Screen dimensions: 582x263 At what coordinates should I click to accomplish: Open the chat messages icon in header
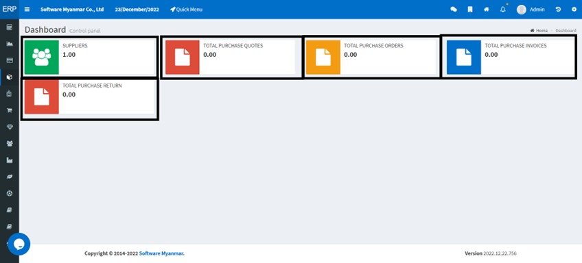tap(454, 10)
